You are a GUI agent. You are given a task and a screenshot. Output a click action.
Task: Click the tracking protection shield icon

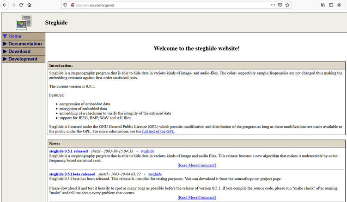(x=64, y=5)
